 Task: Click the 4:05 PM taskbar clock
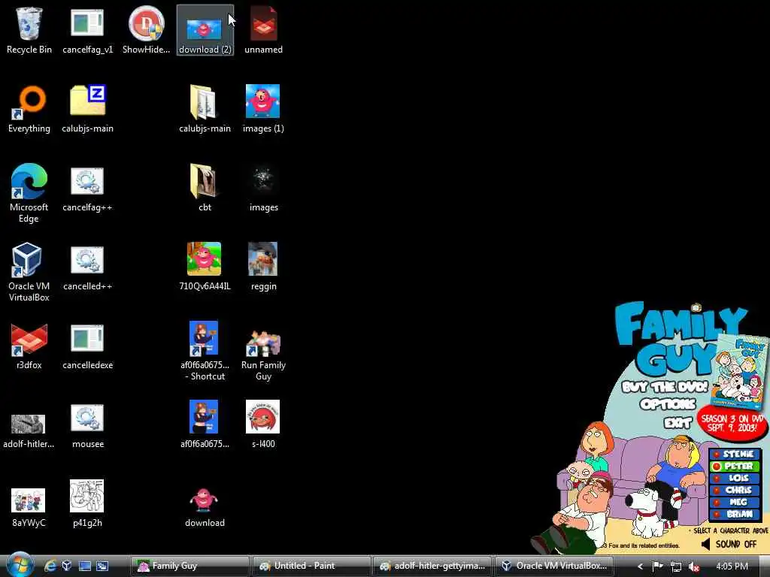732,566
